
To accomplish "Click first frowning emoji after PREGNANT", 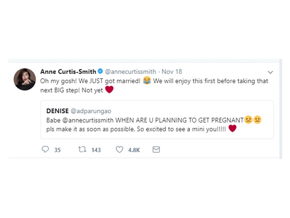I will click(248, 120).
